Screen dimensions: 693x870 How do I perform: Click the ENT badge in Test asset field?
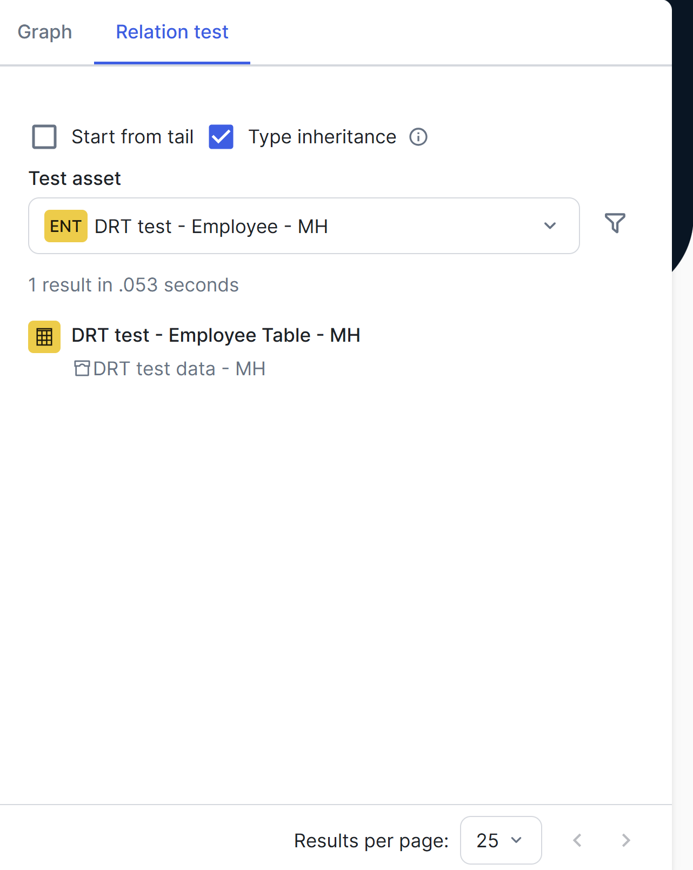tap(66, 226)
